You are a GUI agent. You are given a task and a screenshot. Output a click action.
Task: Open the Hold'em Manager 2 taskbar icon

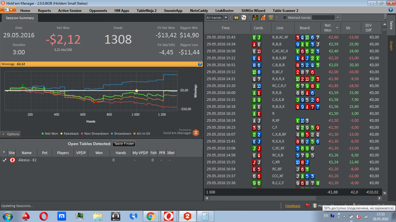(x=188, y=216)
